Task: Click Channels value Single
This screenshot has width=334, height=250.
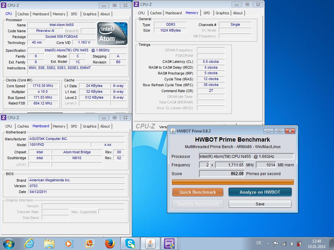Action: tap(235, 24)
